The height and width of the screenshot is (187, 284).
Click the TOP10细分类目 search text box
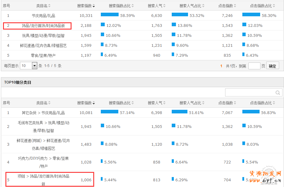[x=250, y=93]
